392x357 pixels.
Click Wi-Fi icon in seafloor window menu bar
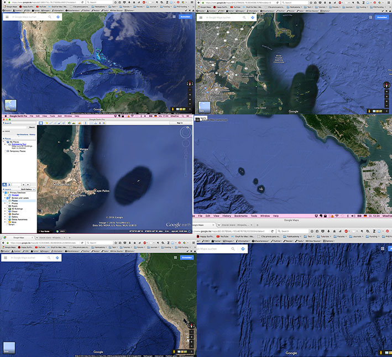point(337,216)
